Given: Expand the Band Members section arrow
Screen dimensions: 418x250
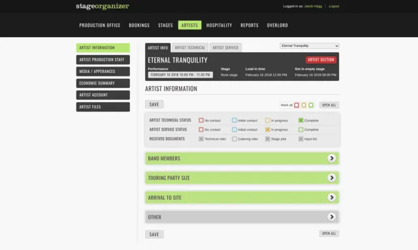Looking at the screenshot, I should click(x=331, y=159).
